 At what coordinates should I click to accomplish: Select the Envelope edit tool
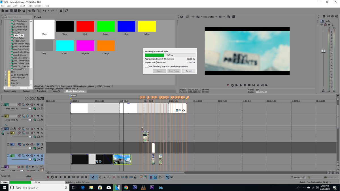pos(100,177)
